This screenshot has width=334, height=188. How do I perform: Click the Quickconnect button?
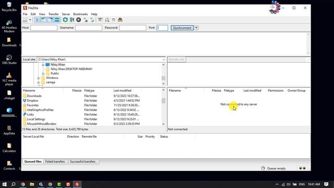click(182, 28)
